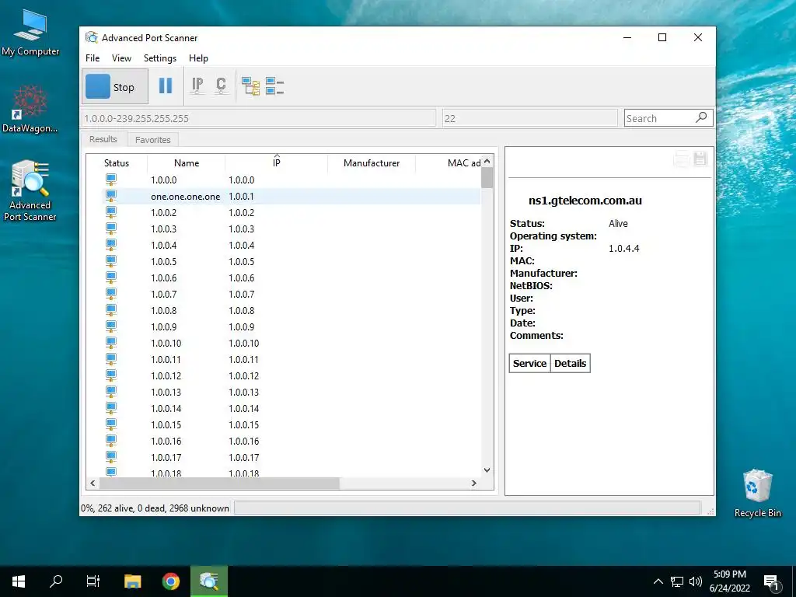The width and height of the screenshot is (796, 597).
Task: Switch to the Favorites tab
Action: [x=153, y=140]
